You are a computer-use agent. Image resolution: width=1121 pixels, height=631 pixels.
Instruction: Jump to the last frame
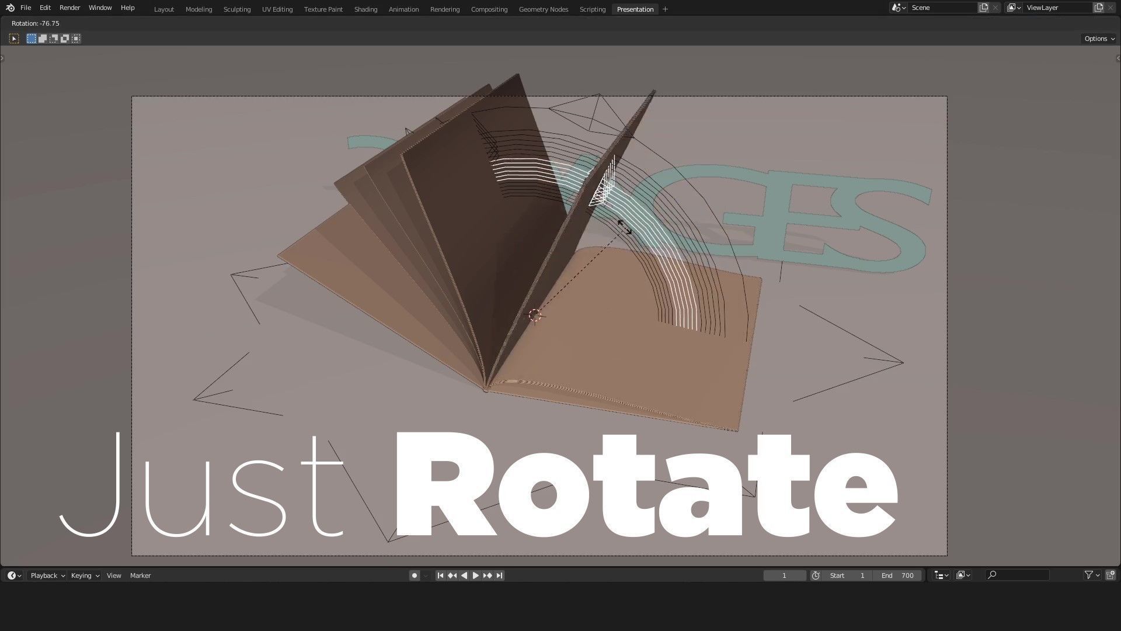pos(500,575)
